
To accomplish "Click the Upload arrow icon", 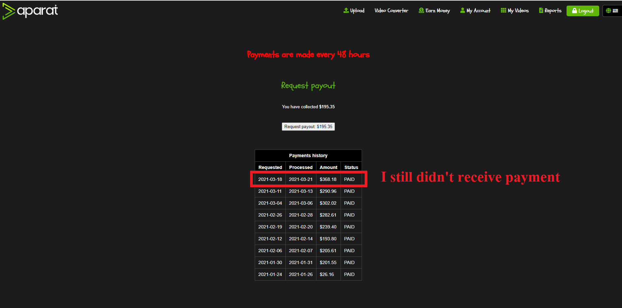I will pos(346,11).
